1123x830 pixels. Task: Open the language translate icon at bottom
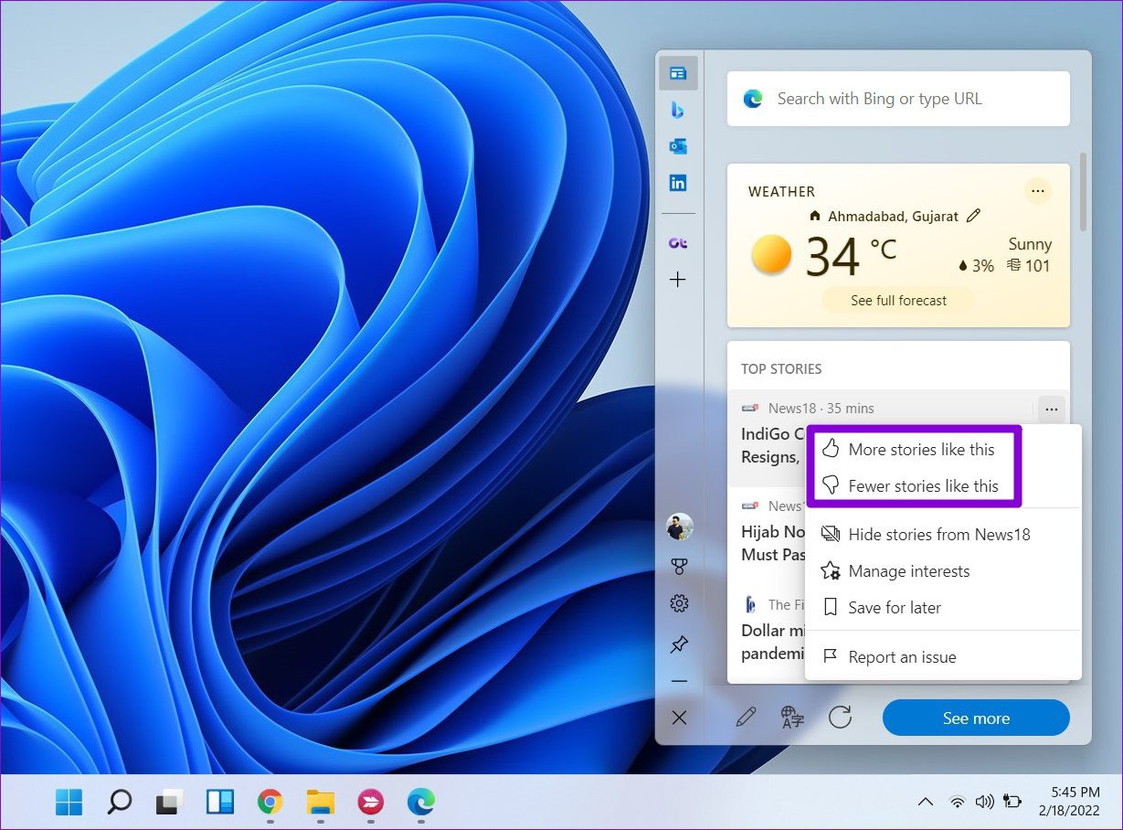[x=792, y=718]
